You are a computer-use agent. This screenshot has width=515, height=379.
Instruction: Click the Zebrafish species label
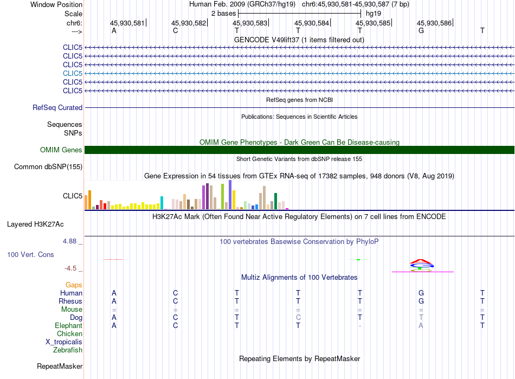click(68, 350)
